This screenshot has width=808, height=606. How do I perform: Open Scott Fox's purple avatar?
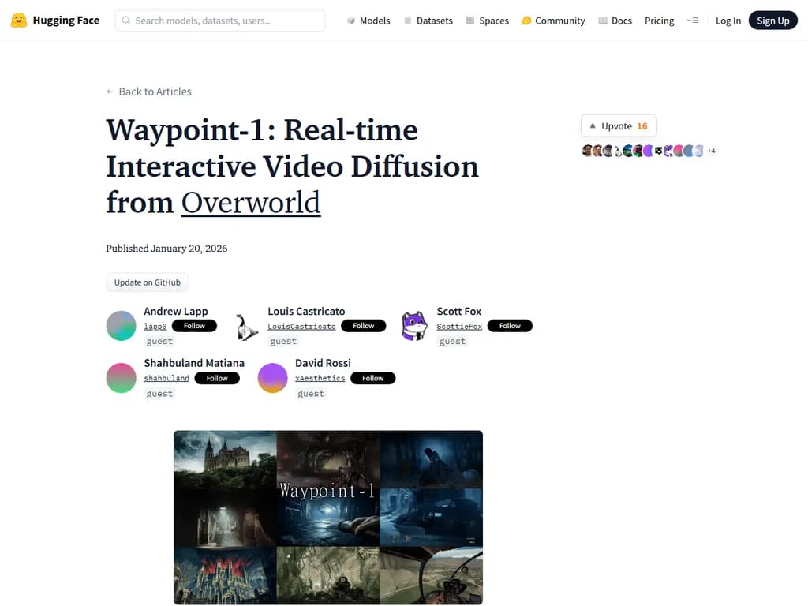(x=414, y=324)
